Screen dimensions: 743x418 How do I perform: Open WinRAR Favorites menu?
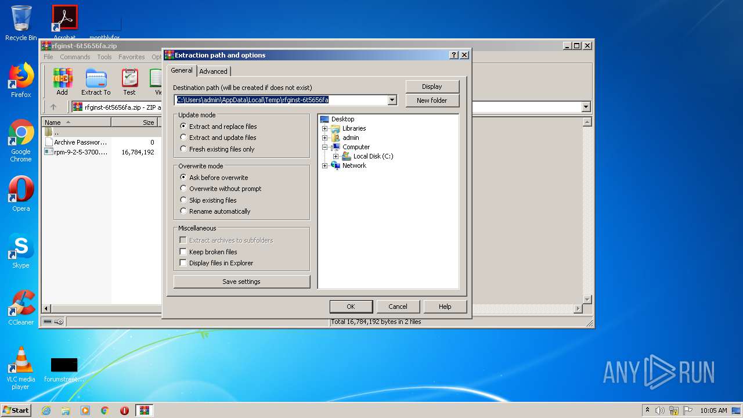tap(132, 57)
